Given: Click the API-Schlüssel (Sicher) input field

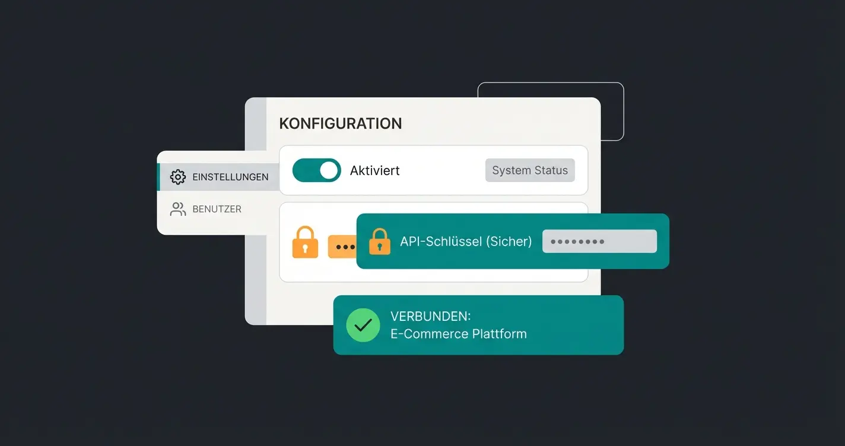Looking at the screenshot, I should click(x=599, y=241).
